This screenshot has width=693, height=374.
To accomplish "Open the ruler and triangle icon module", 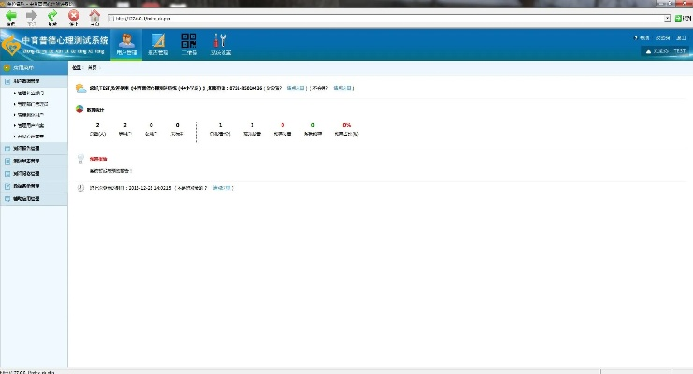I will coord(158,43).
